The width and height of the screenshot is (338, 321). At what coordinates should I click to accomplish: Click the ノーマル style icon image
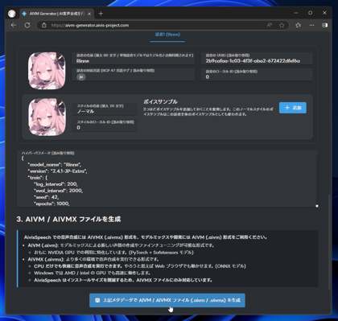click(47, 117)
